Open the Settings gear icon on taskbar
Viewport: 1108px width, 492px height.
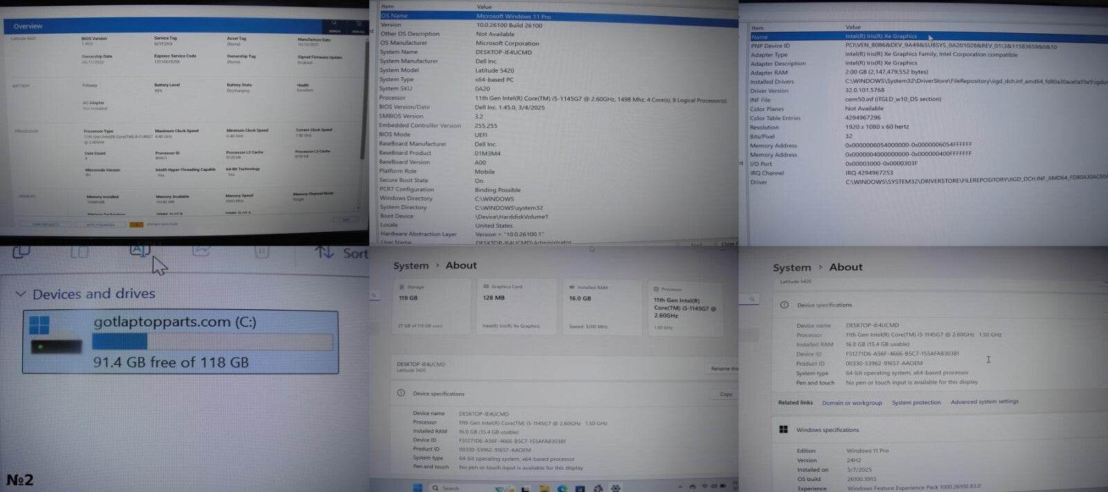click(615, 488)
